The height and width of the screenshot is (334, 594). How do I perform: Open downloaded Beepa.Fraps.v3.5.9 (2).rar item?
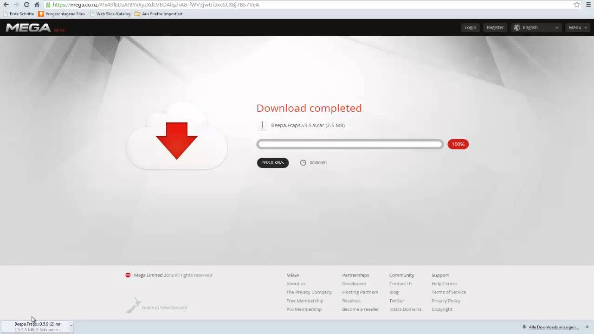click(x=35, y=327)
